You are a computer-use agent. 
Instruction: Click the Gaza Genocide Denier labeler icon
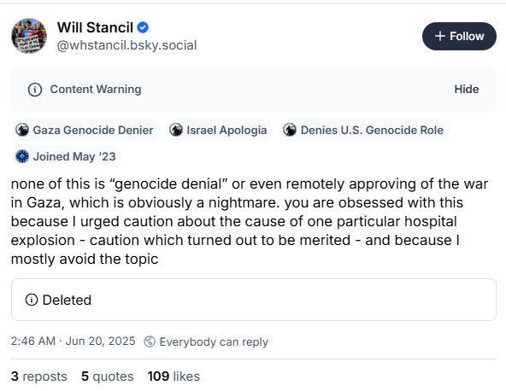[22, 130]
